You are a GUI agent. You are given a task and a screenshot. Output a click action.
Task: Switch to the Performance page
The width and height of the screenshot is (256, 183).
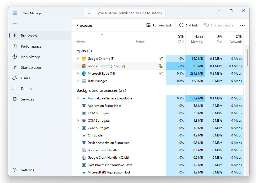(x=40, y=46)
